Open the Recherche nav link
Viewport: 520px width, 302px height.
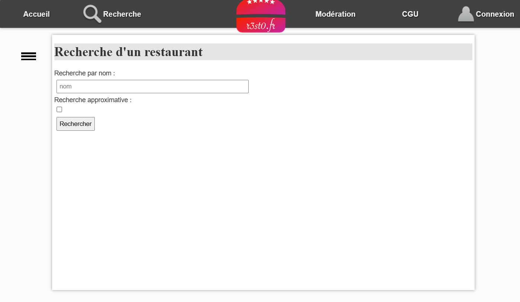(x=122, y=14)
